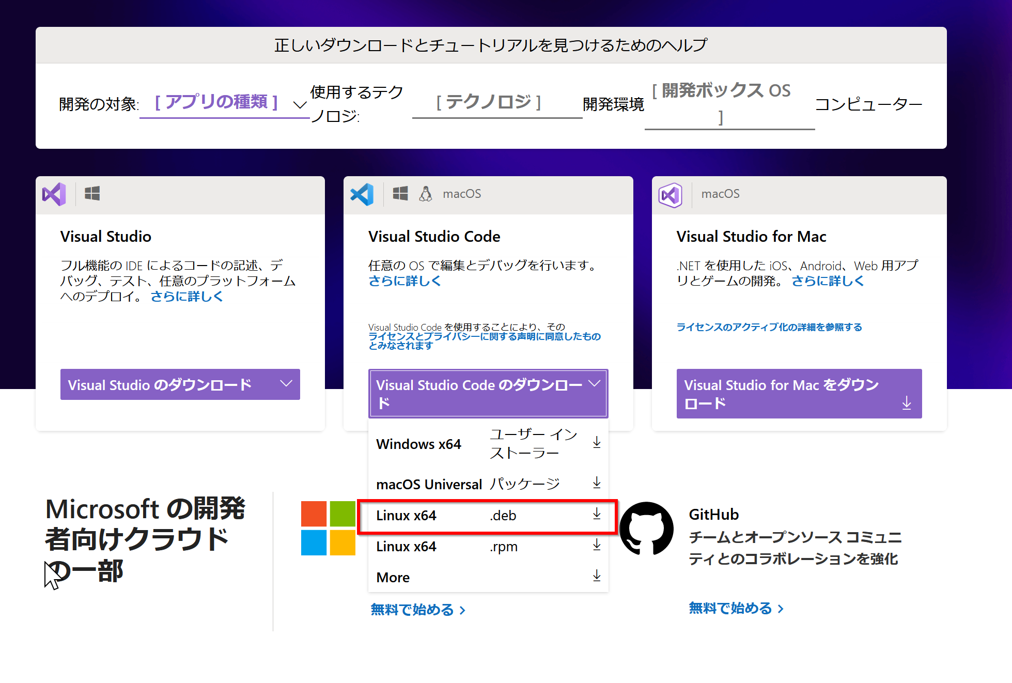Click the Visual Studio for Mac logo
Viewport: 1012px width, 683px height.
click(x=671, y=195)
